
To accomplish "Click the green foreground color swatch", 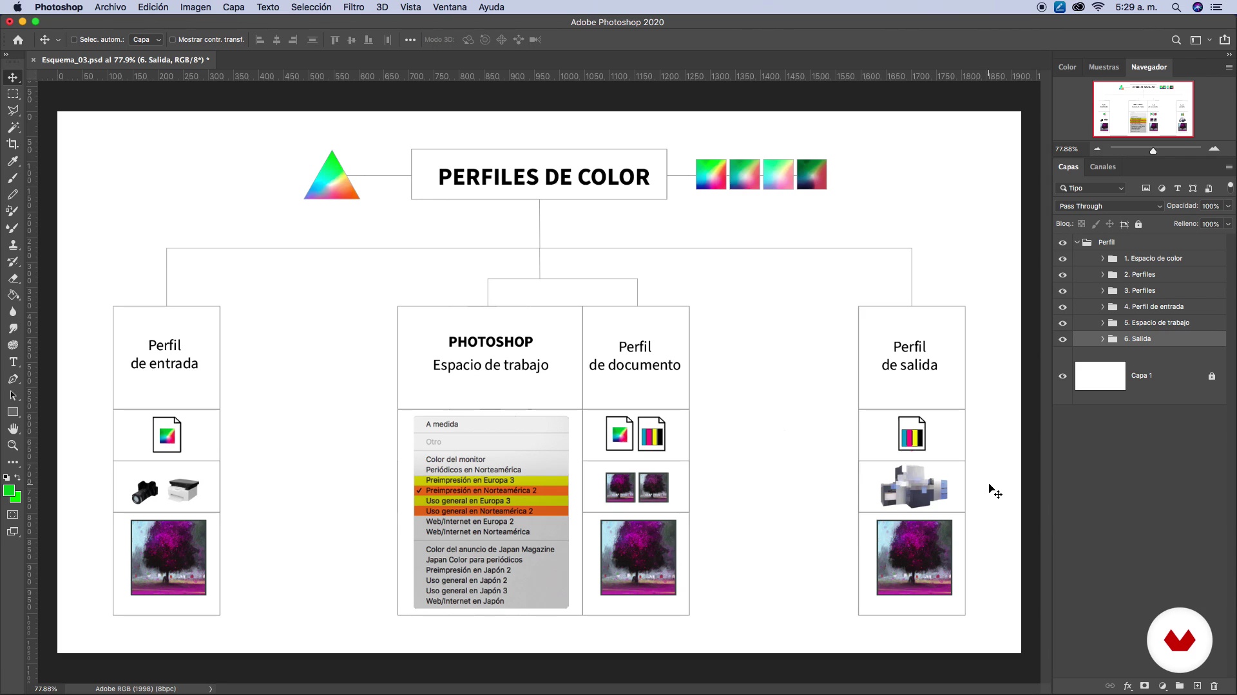I will (x=9, y=492).
